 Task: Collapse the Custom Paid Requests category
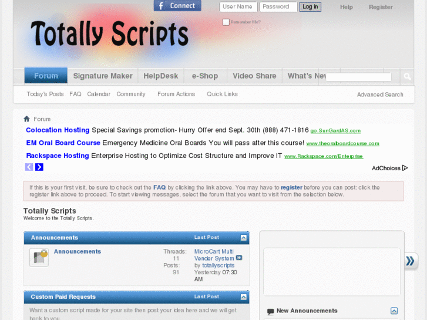click(244, 297)
